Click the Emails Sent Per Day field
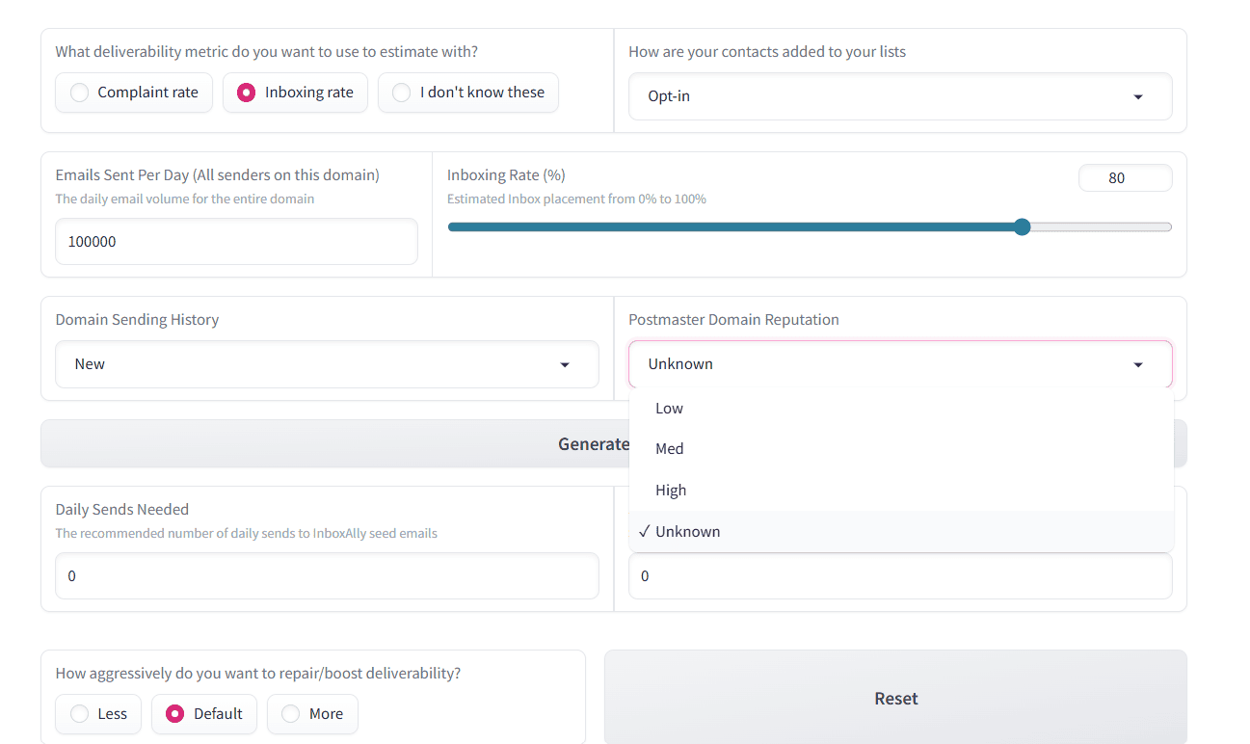This screenshot has width=1250, height=744. click(x=236, y=242)
